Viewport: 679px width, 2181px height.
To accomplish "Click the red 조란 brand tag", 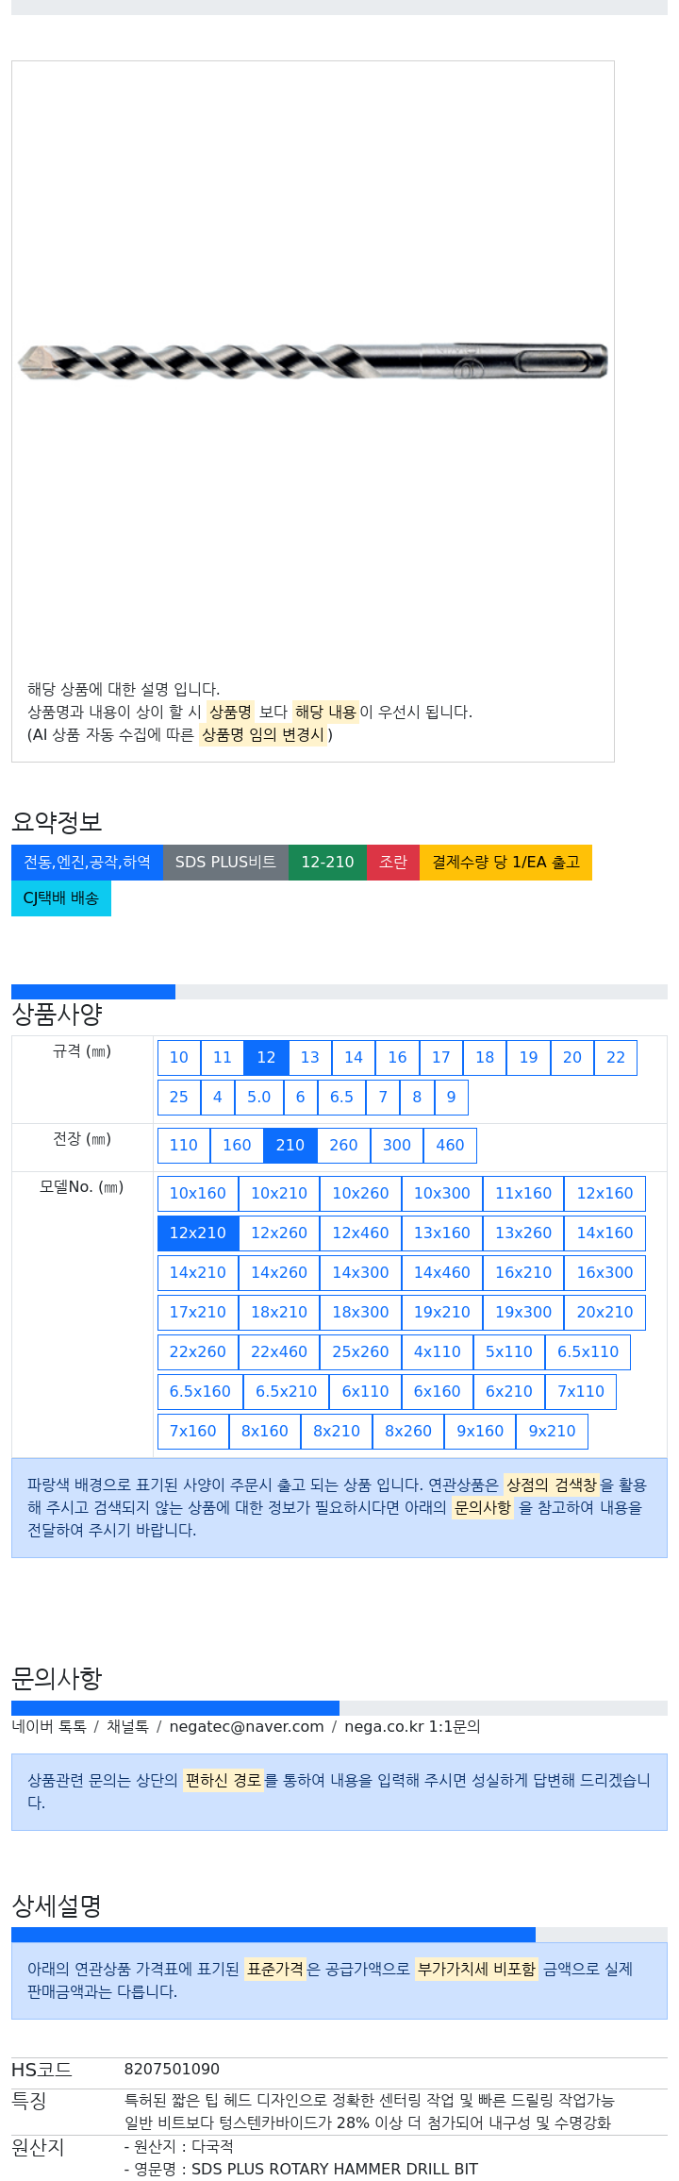I will pos(393,863).
